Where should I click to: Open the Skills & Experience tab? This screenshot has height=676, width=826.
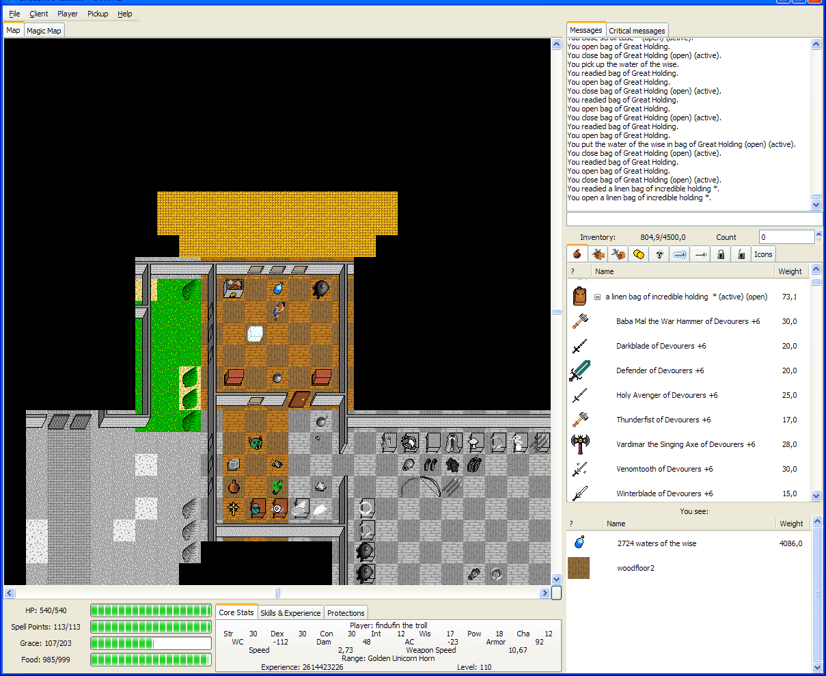(x=290, y=613)
